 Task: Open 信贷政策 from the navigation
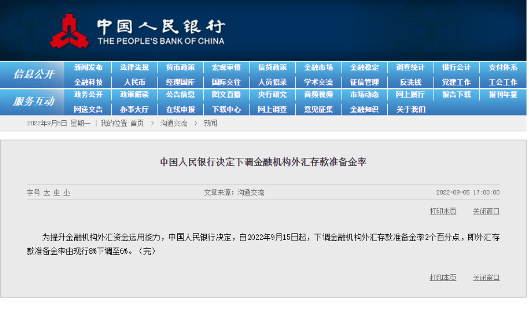272,67
